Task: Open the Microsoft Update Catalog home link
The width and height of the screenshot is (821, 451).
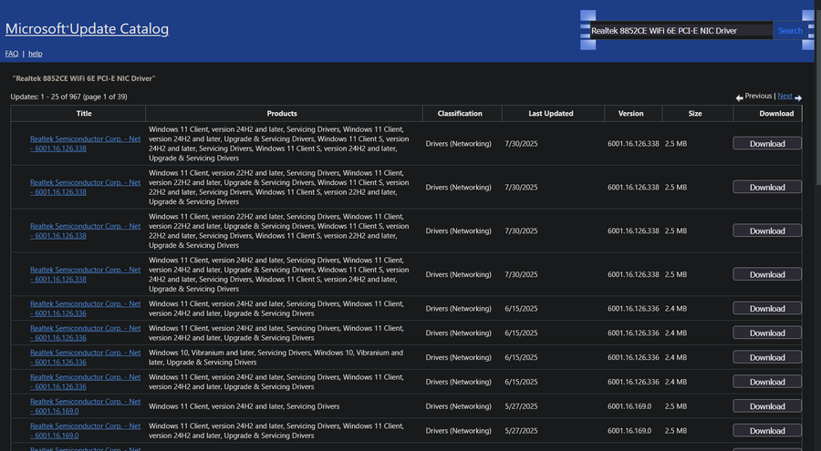Action: [87, 29]
